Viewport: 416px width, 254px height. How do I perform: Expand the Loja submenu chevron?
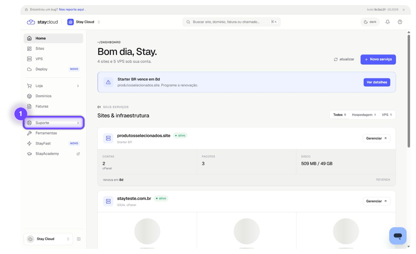[78, 86]
